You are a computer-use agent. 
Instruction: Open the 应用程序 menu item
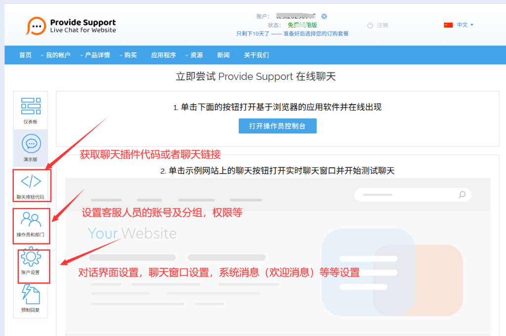coord(164,55)
